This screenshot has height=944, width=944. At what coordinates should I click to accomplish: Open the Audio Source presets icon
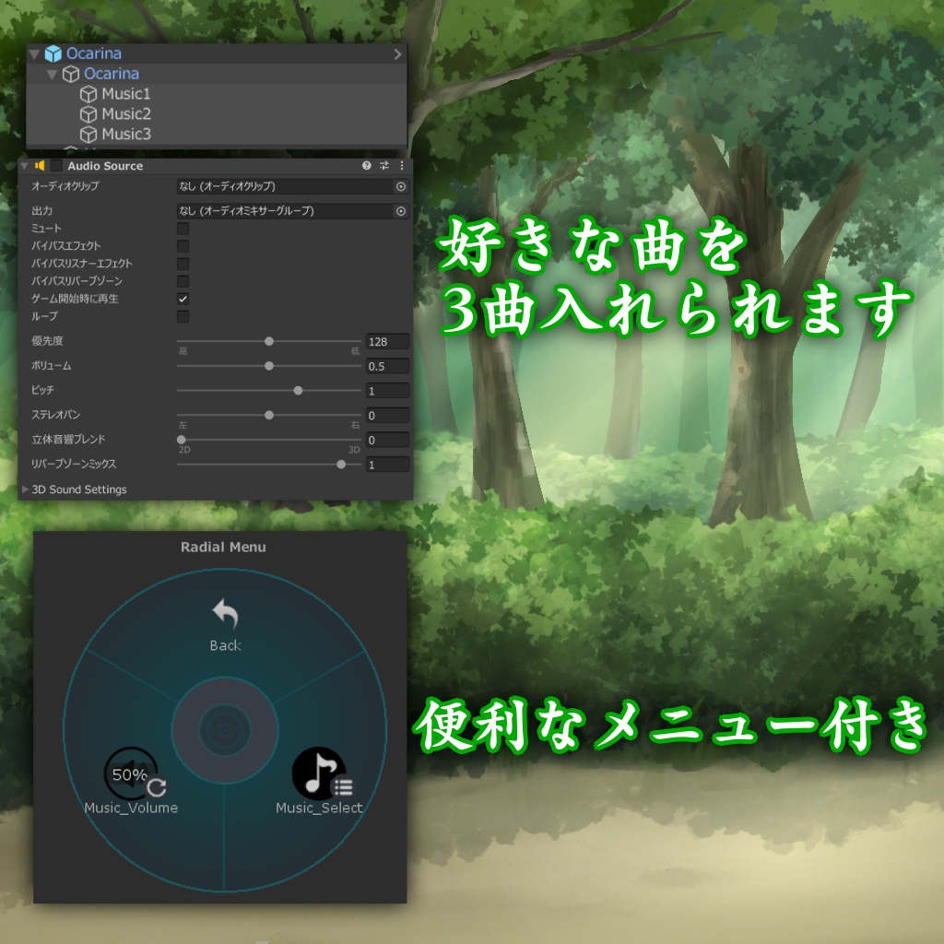coord(383,166)
